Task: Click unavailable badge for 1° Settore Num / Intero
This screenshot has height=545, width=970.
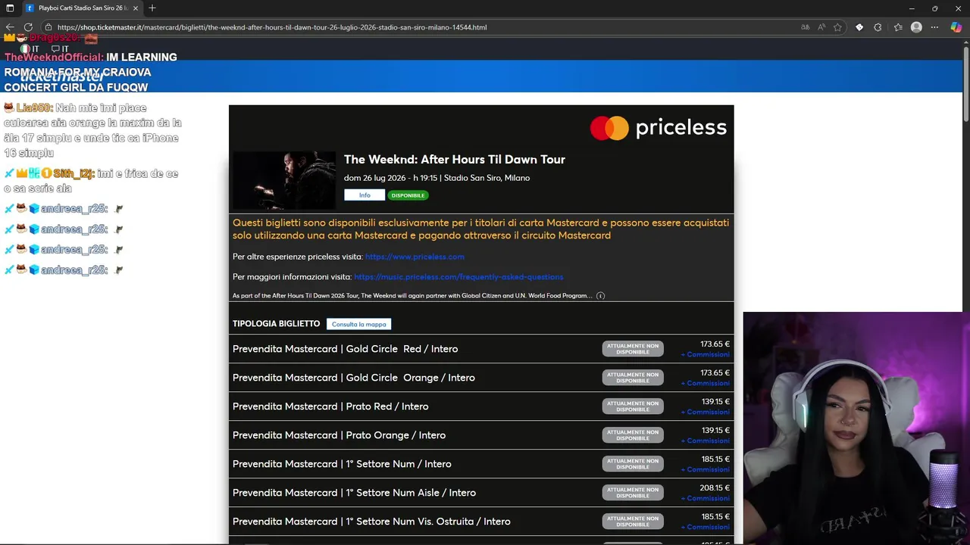Action: 633,464
